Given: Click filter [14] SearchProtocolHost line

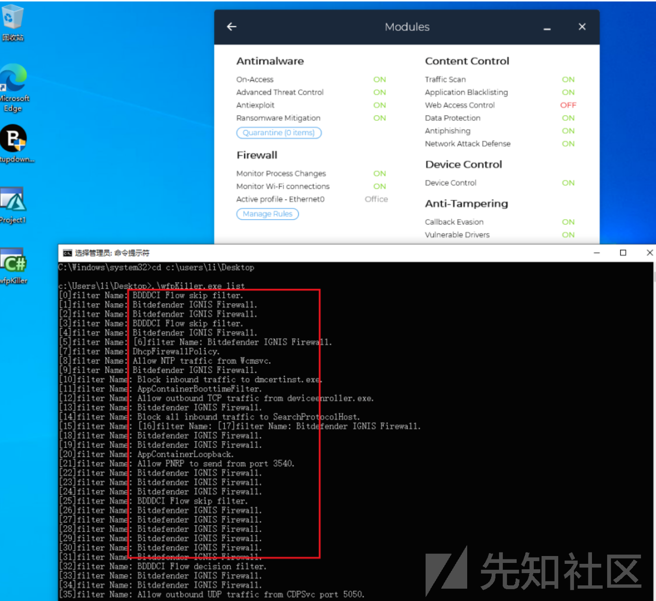Looking at the screenshot, I should 209,417.
